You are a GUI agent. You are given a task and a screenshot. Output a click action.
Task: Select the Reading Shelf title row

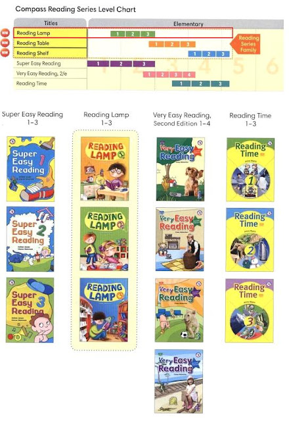[50, 53]
